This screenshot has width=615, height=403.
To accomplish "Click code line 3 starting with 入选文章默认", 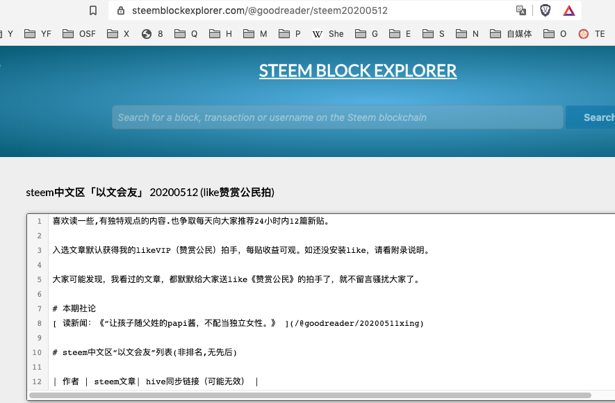I will (241, 250).
